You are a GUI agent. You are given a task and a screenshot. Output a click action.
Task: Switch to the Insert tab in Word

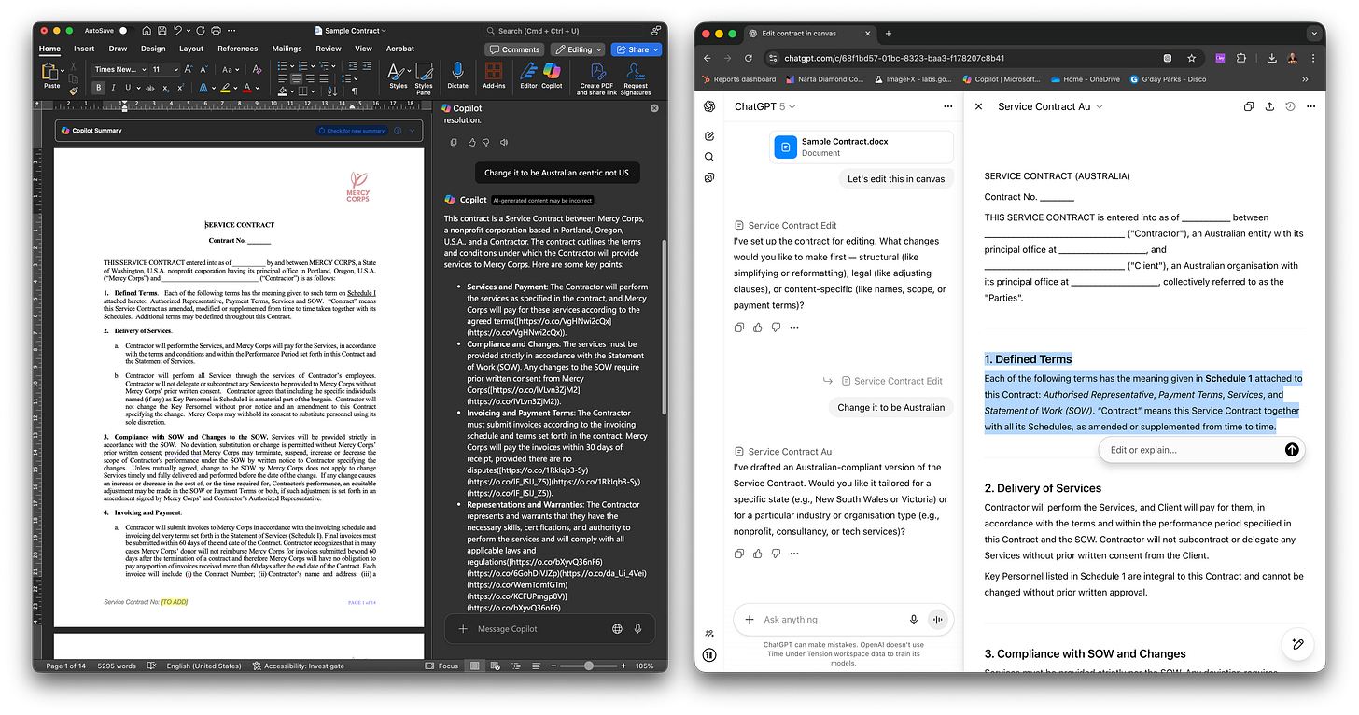pos(84,49)
